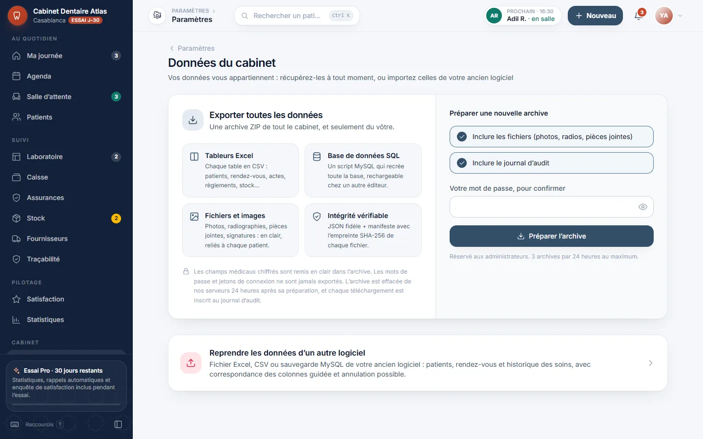Click the import upload icon

(191, 363)
